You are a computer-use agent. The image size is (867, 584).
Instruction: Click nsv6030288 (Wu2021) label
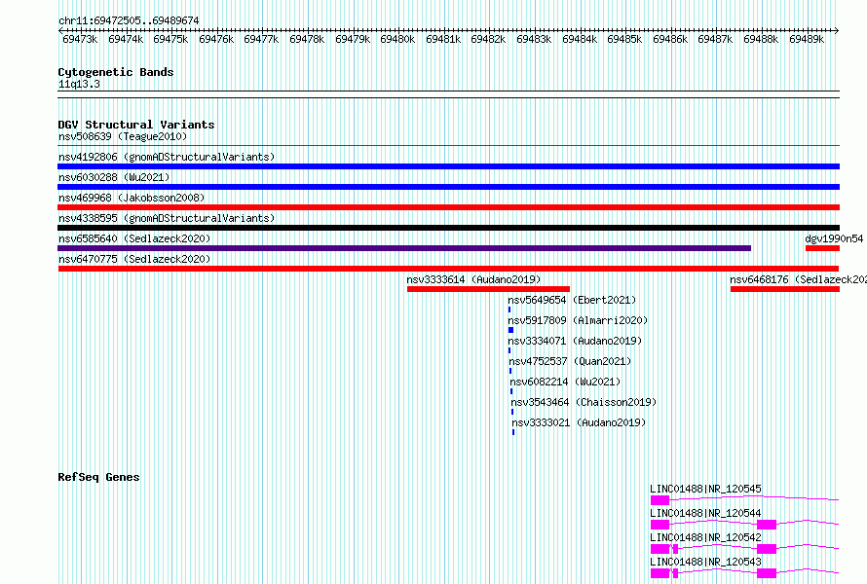[114, 177]
